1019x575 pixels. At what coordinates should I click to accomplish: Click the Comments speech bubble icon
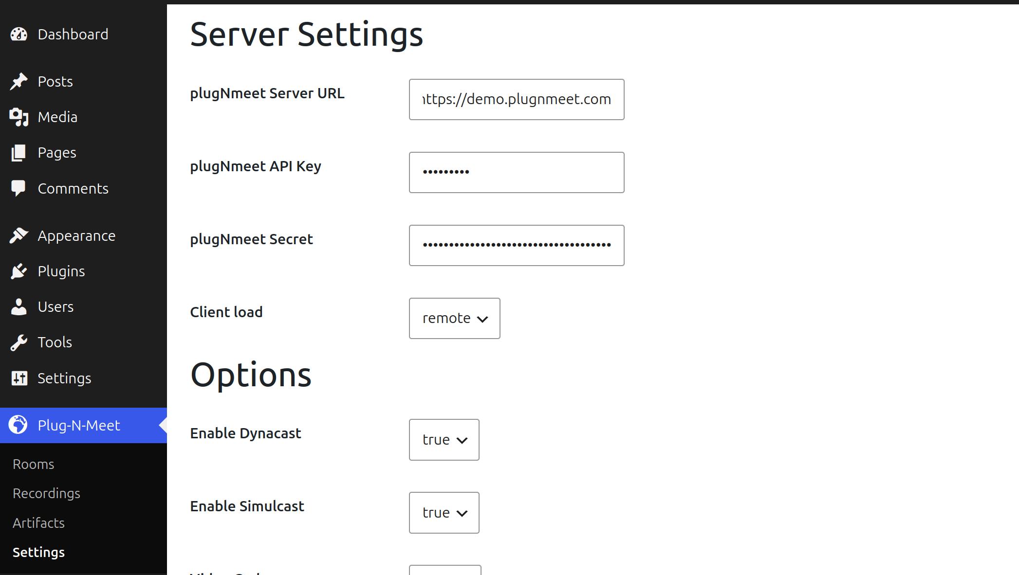click(19, 188)
